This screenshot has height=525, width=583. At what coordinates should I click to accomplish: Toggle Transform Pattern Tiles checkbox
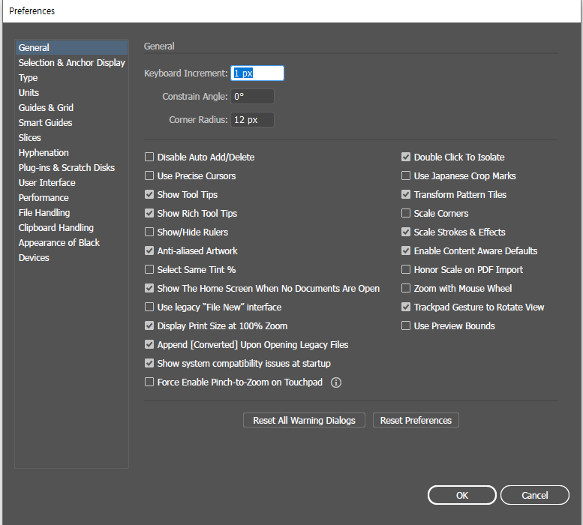(406, 194)
